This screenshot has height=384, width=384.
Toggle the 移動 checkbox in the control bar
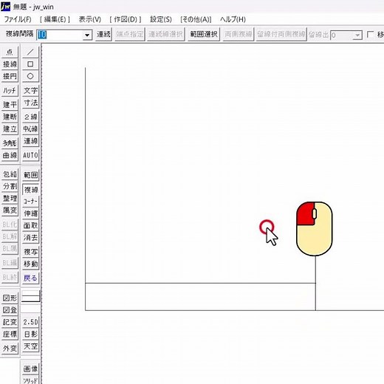[x=370, y=34]
